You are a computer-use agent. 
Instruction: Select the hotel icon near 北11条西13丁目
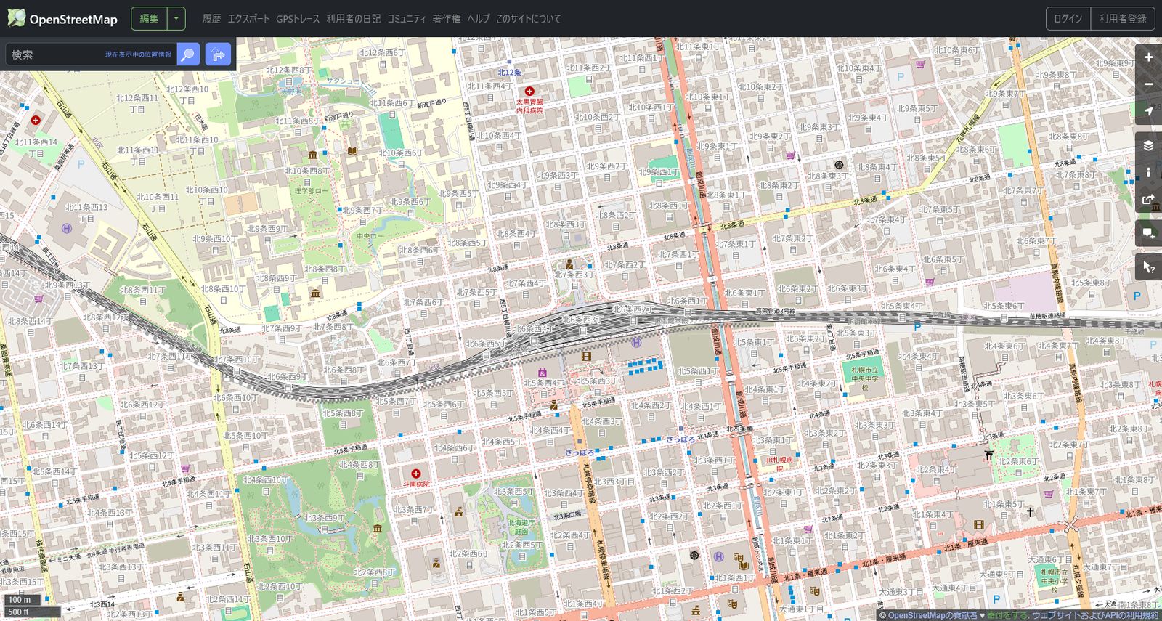pos(67,228)
